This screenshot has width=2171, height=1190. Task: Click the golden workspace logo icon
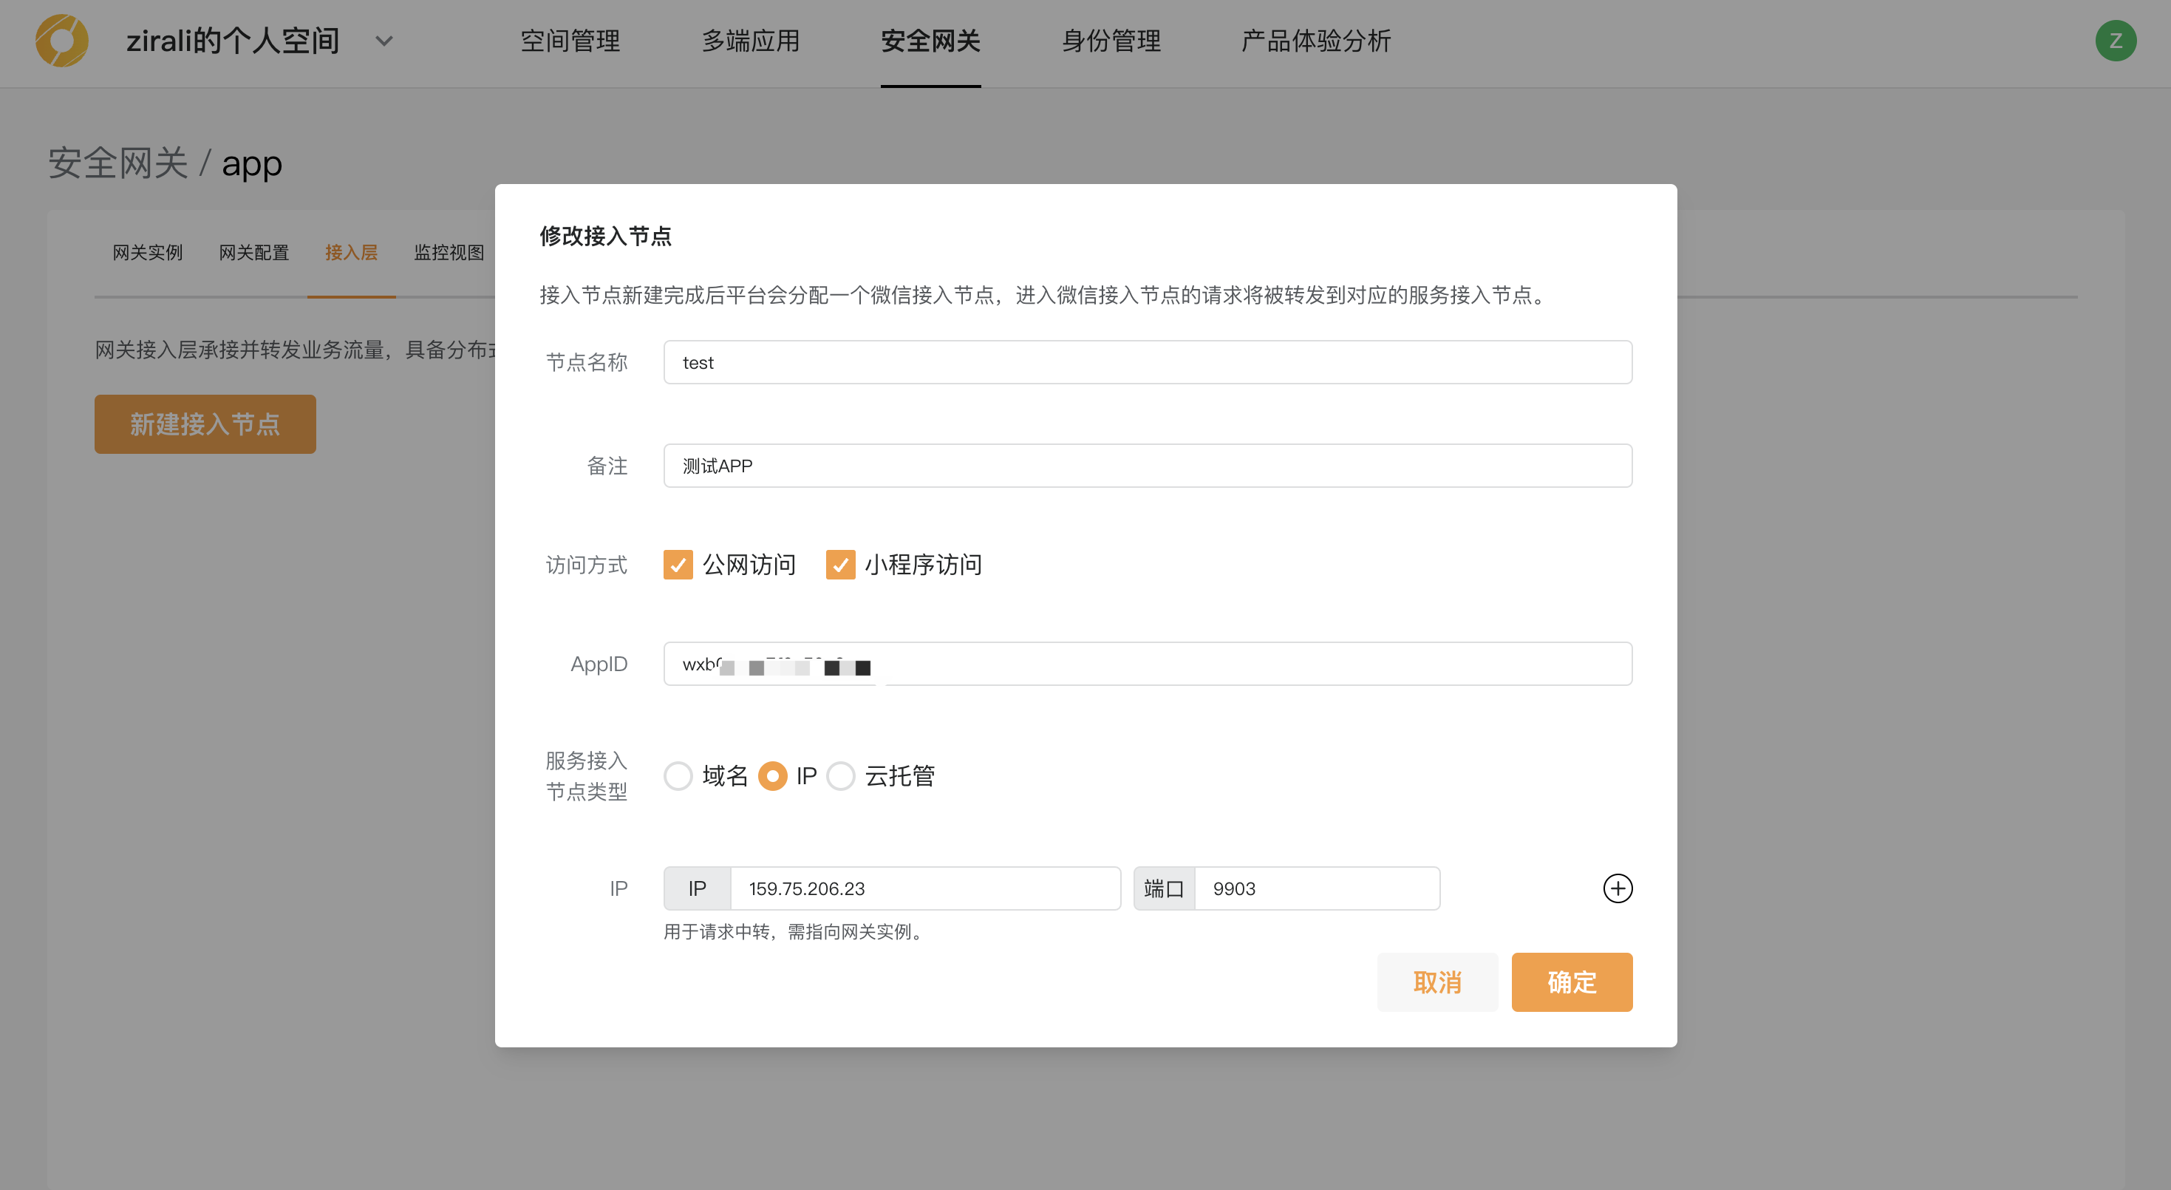pyautogui.click(x=61, y=41)
